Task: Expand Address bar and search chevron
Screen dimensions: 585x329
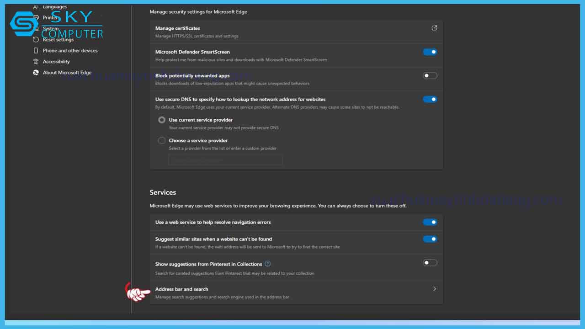Action: (434, 289)
